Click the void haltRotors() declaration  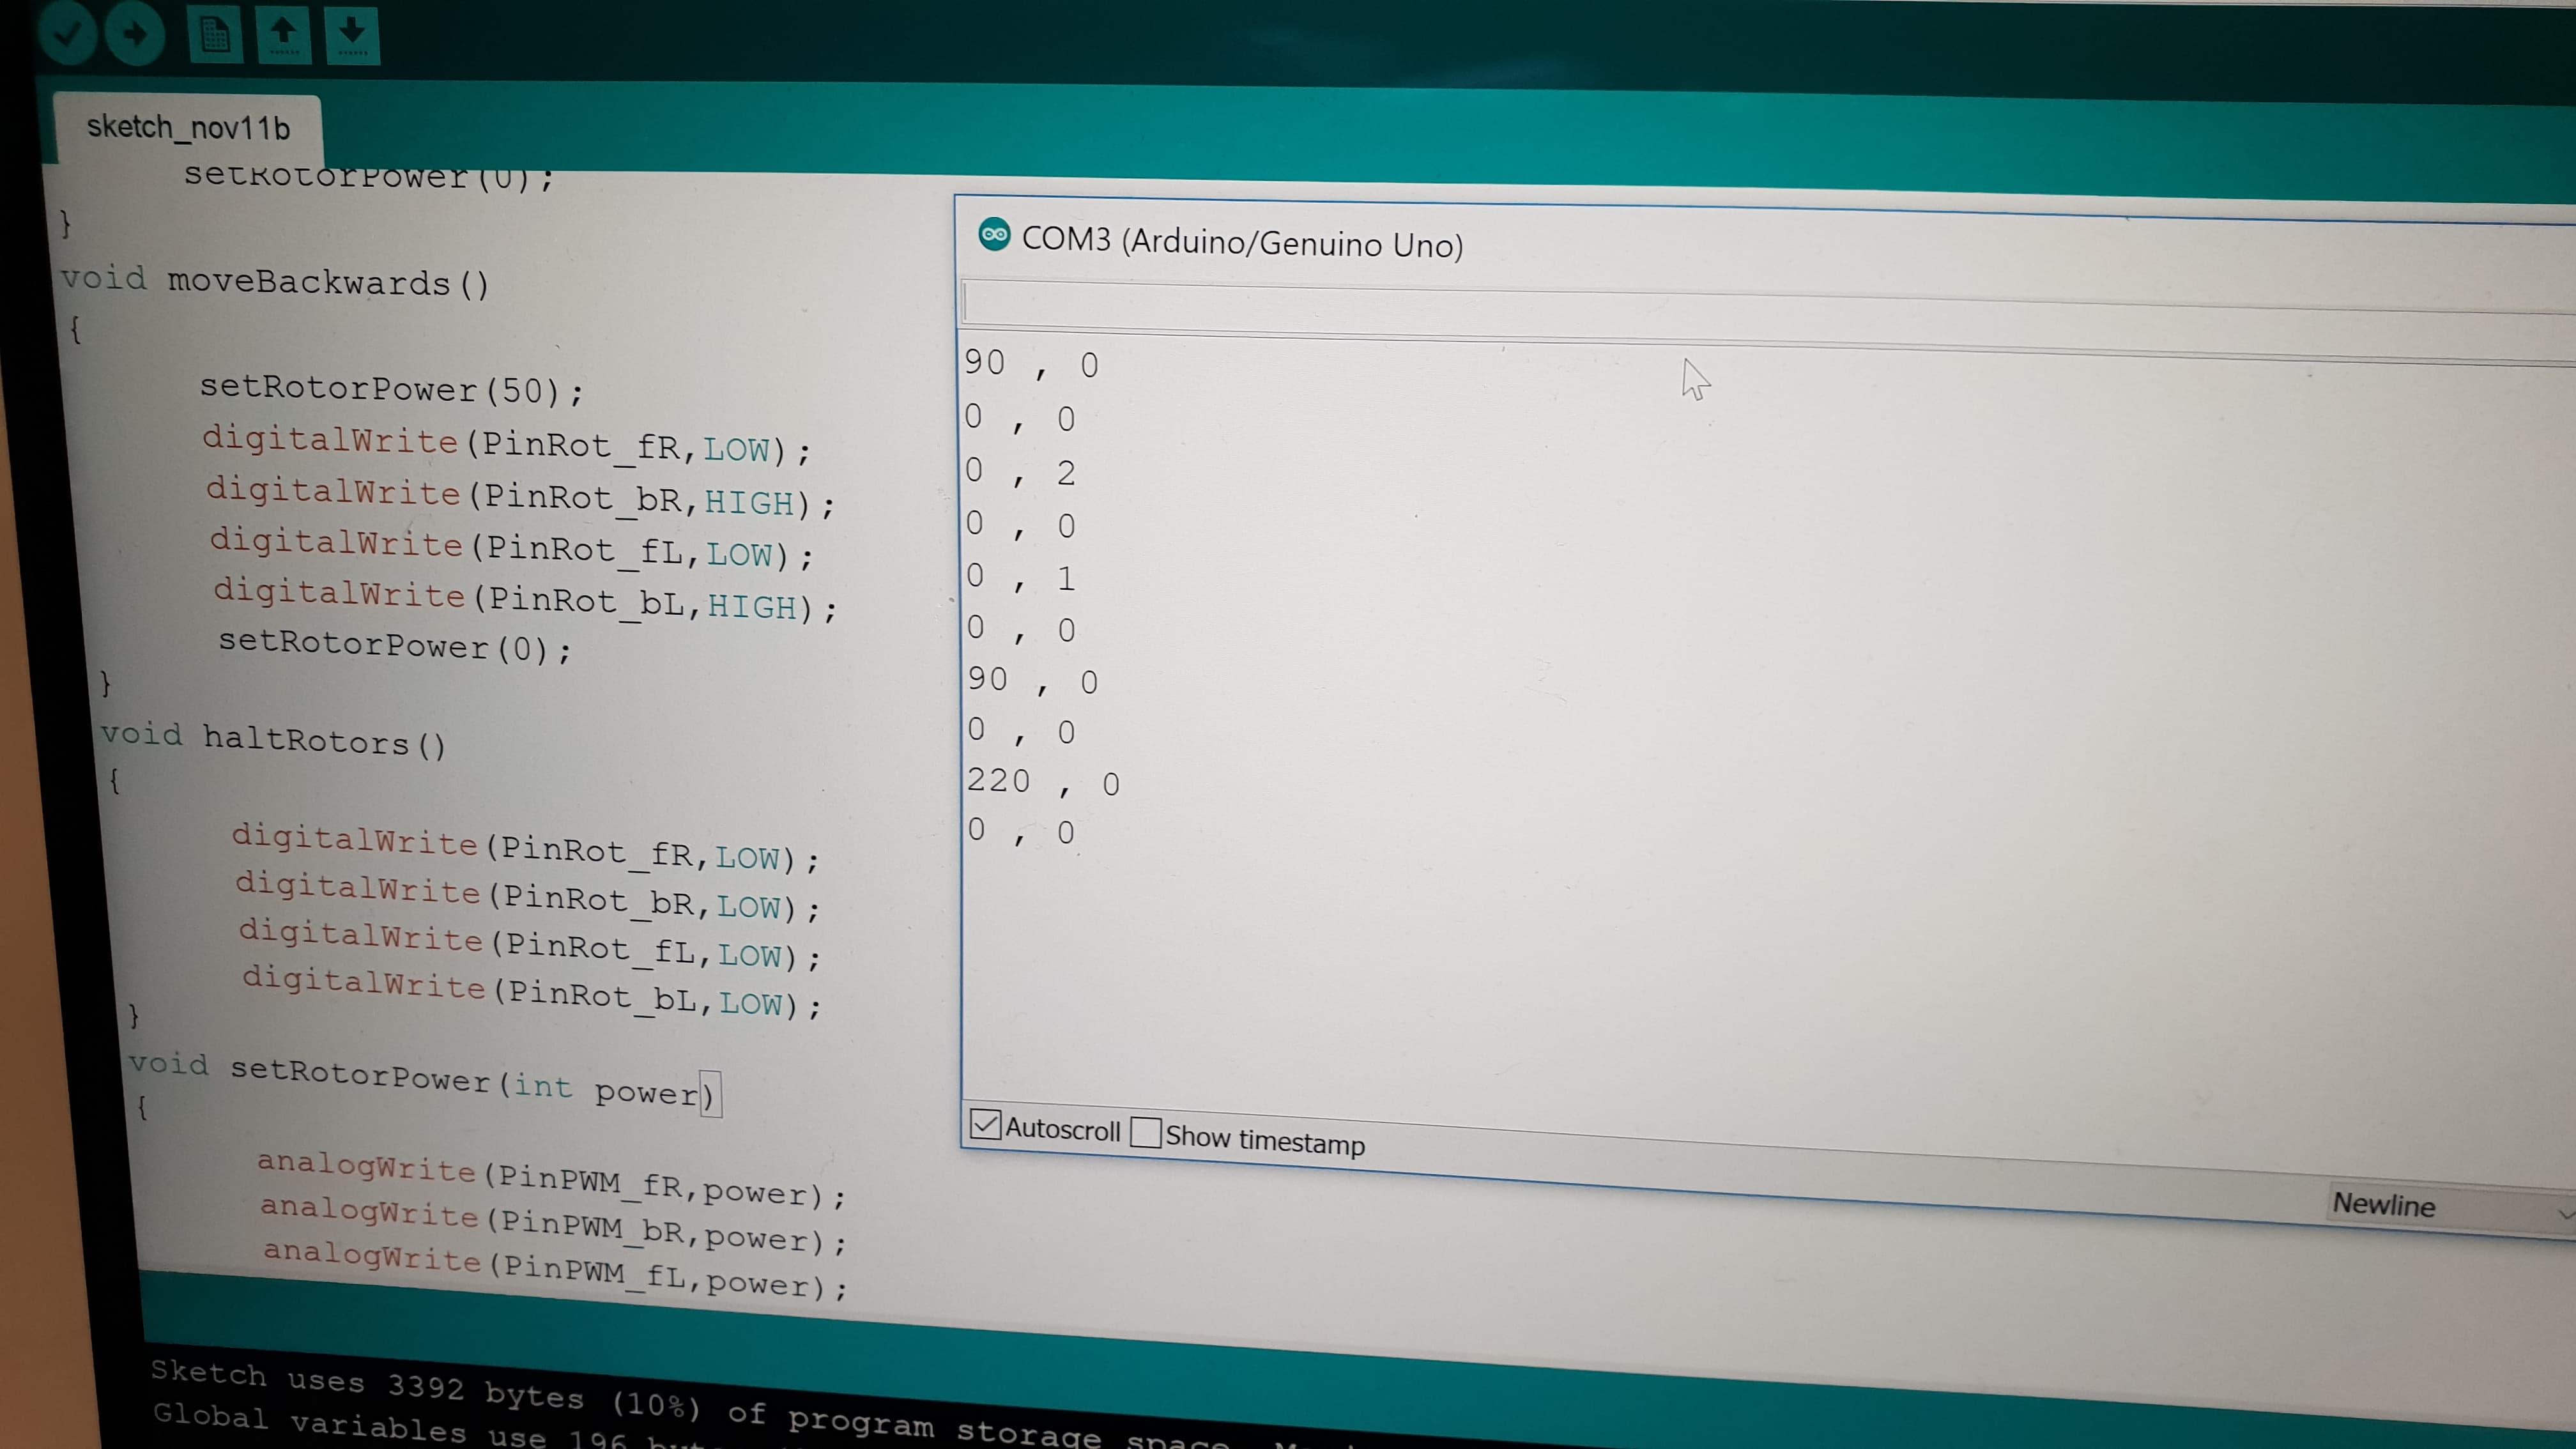point(273,740)
